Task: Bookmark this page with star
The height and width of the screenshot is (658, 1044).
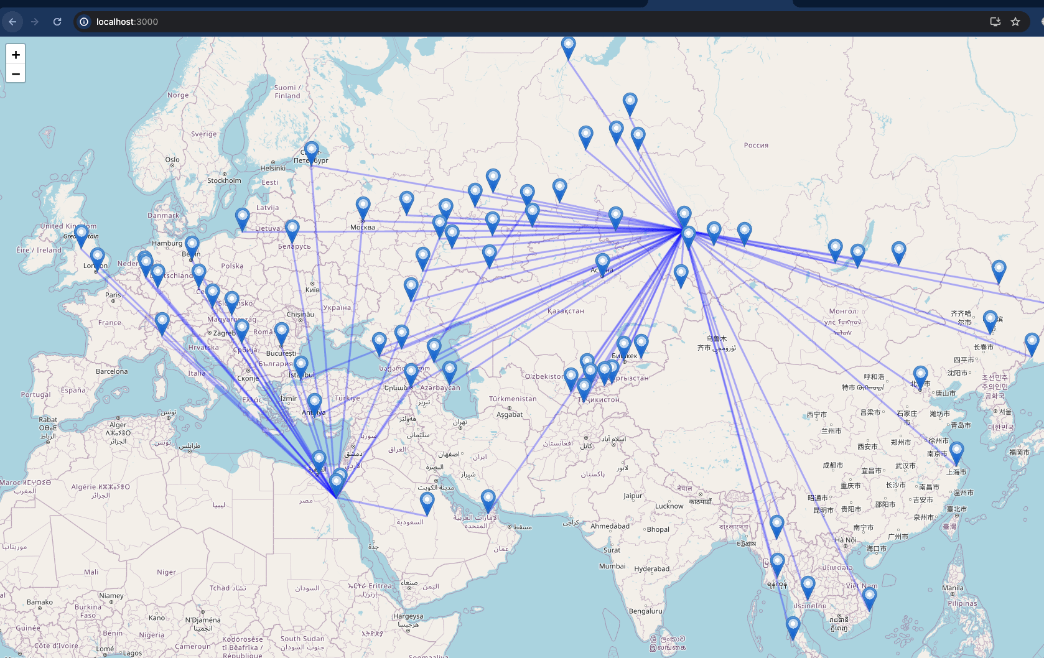Action: point(1015,22)
